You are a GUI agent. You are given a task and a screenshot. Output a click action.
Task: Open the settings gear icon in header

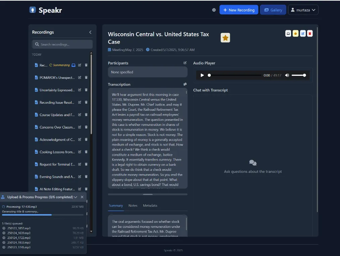pyautogui.click(x=214, y=10)
